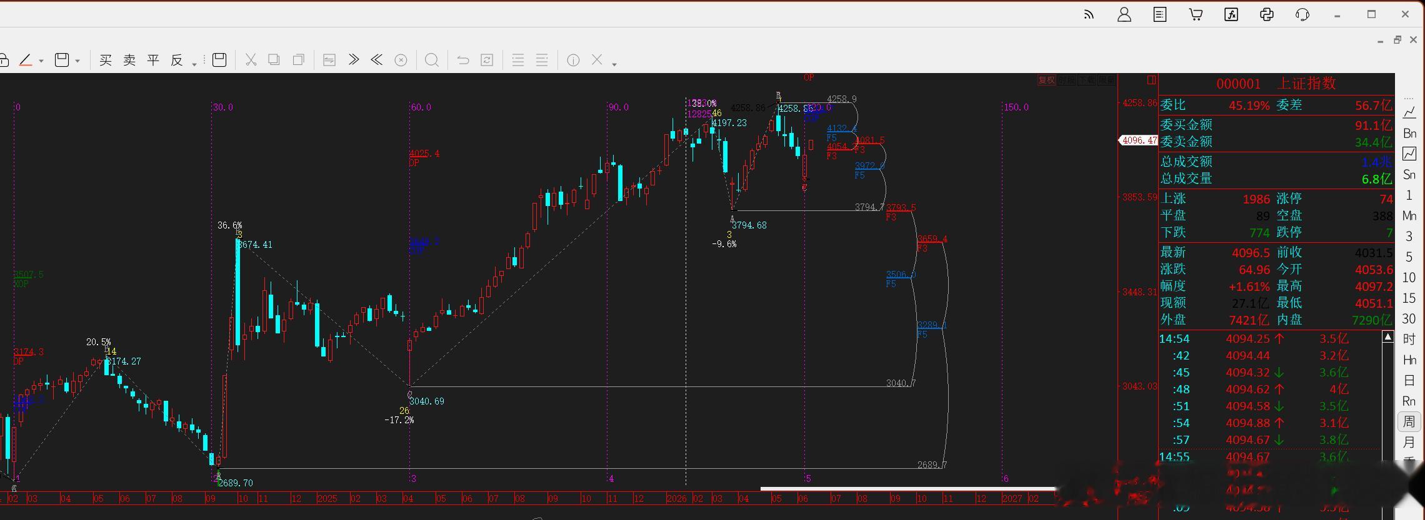
Task: Click the save icon beside line tool
Action: (x=62, y=60)
